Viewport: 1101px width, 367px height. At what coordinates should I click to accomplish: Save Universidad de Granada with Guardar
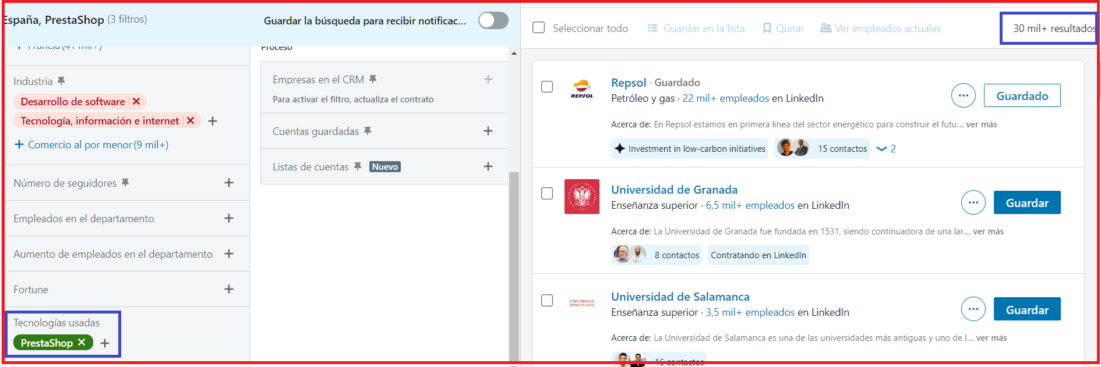(x=1027, y=202)
